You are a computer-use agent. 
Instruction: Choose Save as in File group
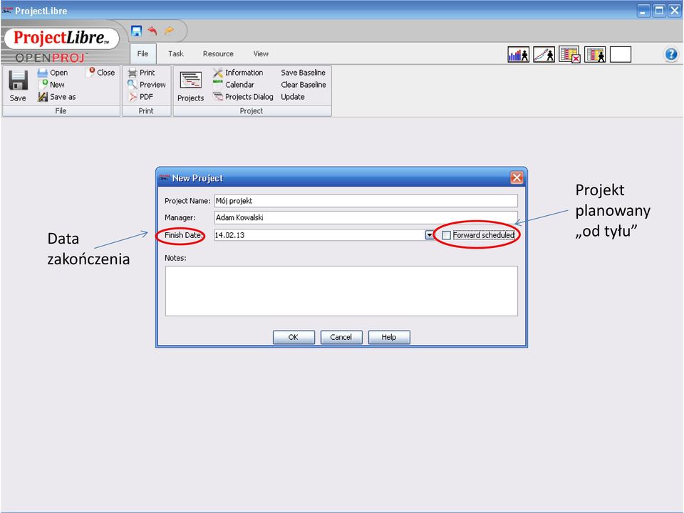57,97
